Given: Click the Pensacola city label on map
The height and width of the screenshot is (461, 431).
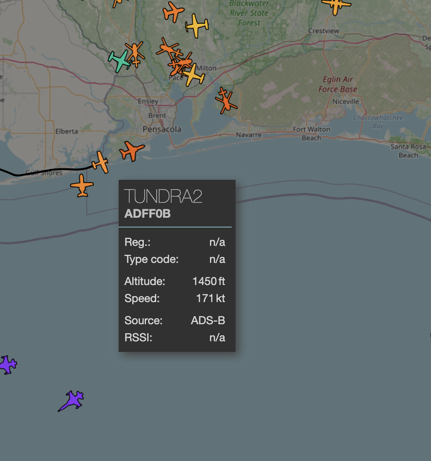Looking at the screenshot, I should coord(162,129).
